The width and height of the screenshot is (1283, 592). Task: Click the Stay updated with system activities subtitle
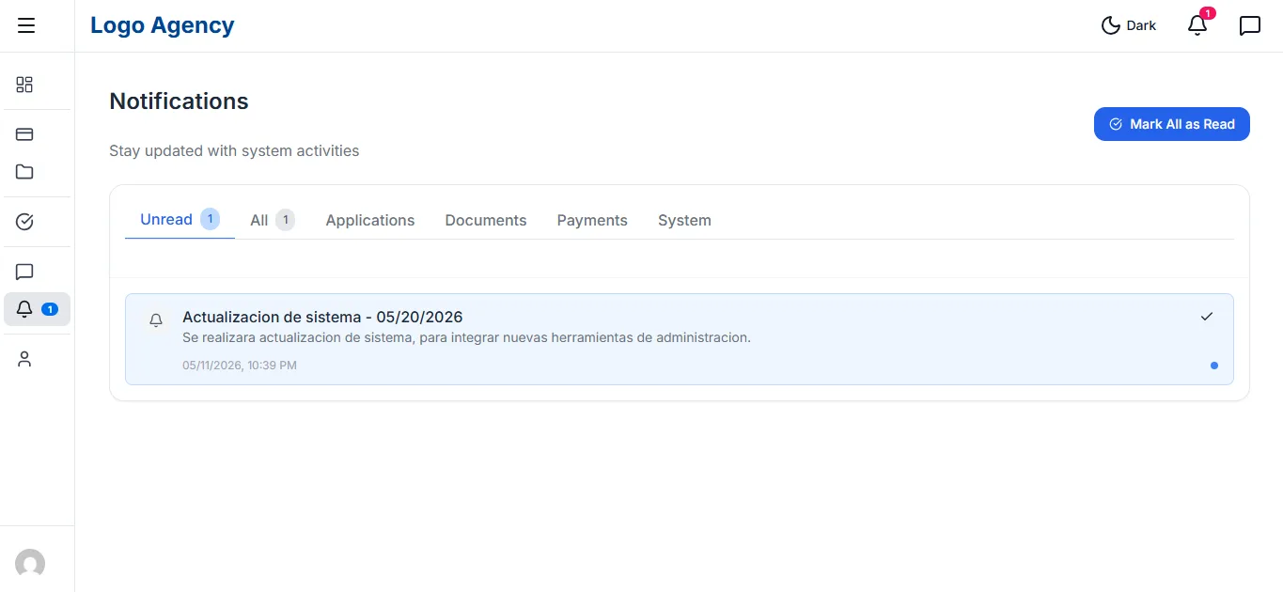(x=234, y=150)
